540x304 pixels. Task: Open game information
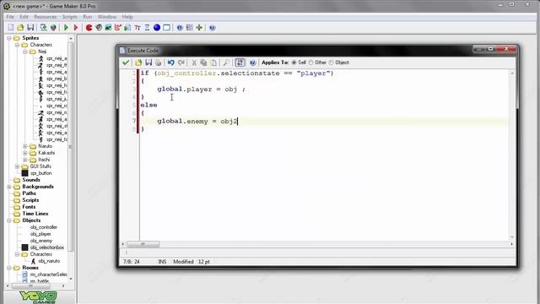pyautogui.click(x=180, y=28)
